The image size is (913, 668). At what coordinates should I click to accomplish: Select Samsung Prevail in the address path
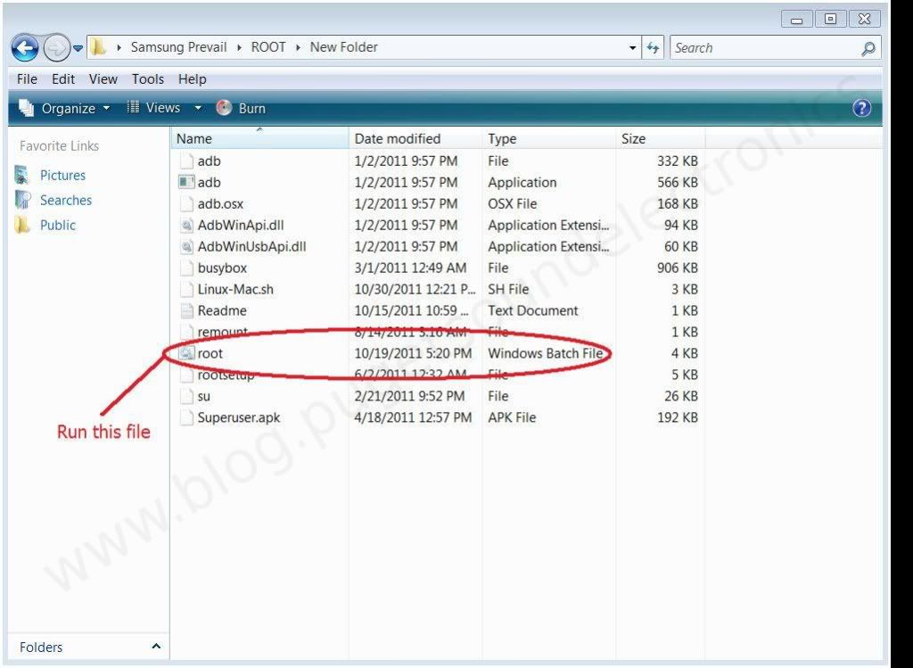point(178,47)
